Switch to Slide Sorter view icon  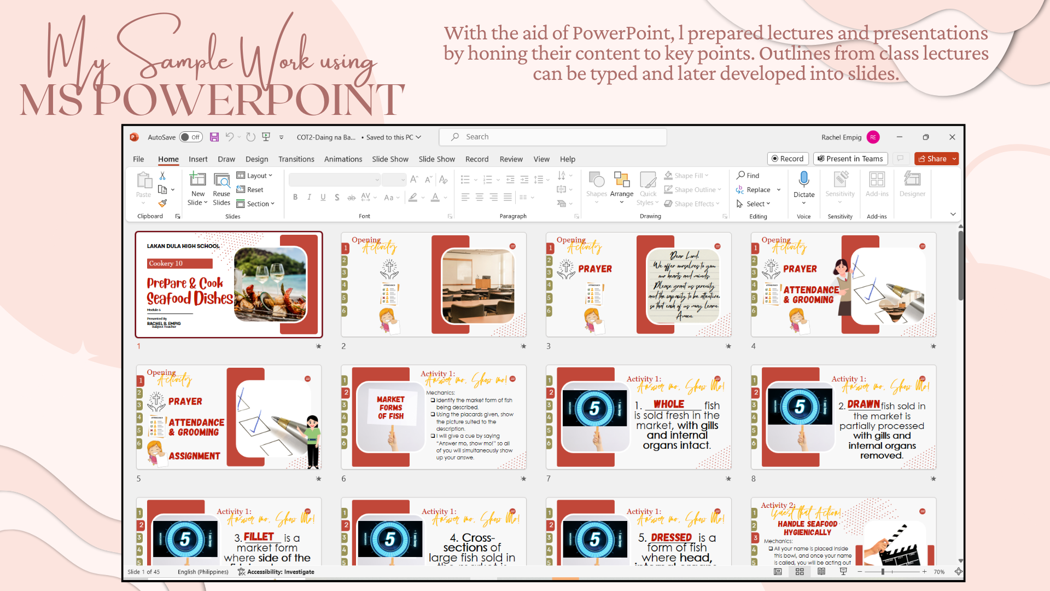pos(800,572)
